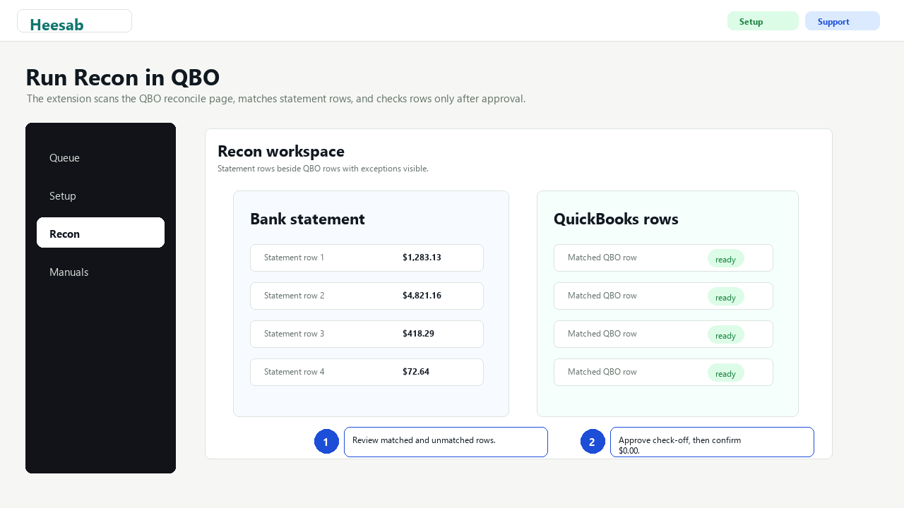Open the Setup button in header

763,21
